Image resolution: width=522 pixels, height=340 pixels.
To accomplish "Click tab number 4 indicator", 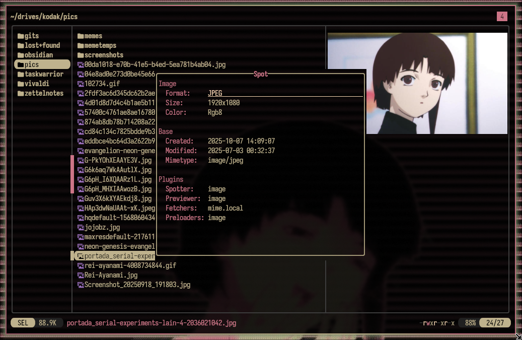I will pyautogui.click(x=502, y=16).
